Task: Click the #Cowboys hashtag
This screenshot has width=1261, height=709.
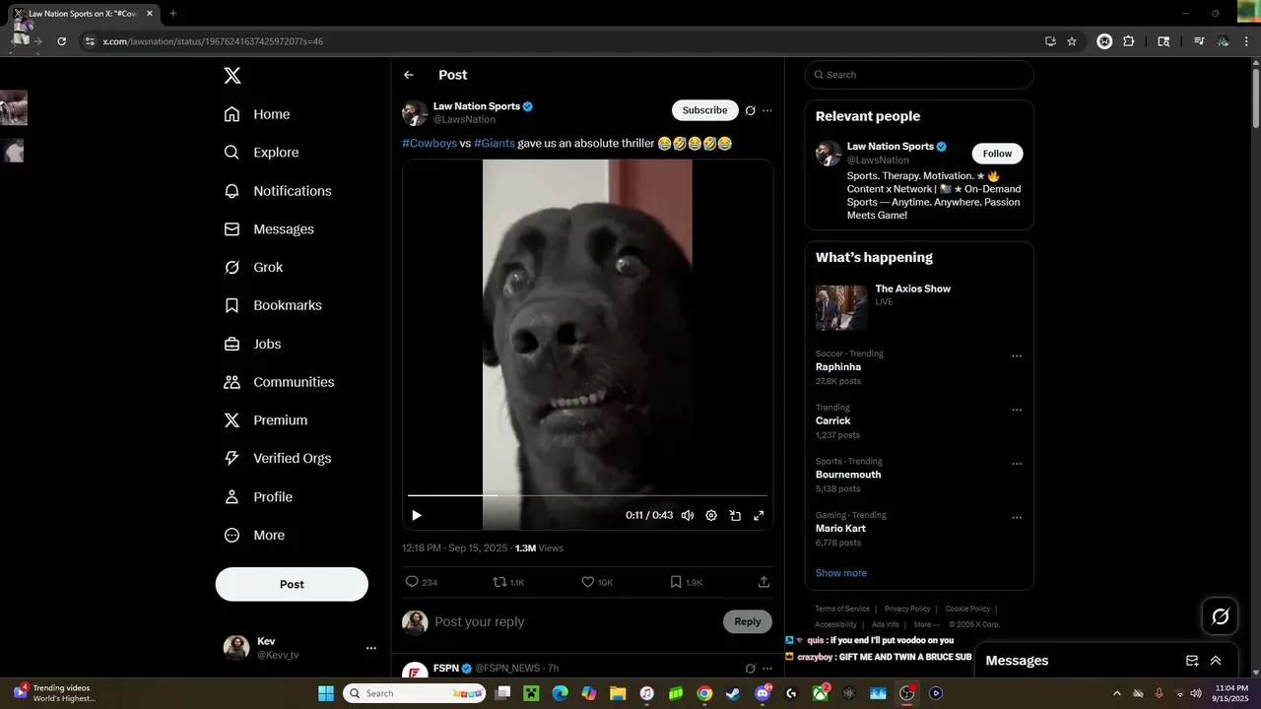Action: point(430,143)
